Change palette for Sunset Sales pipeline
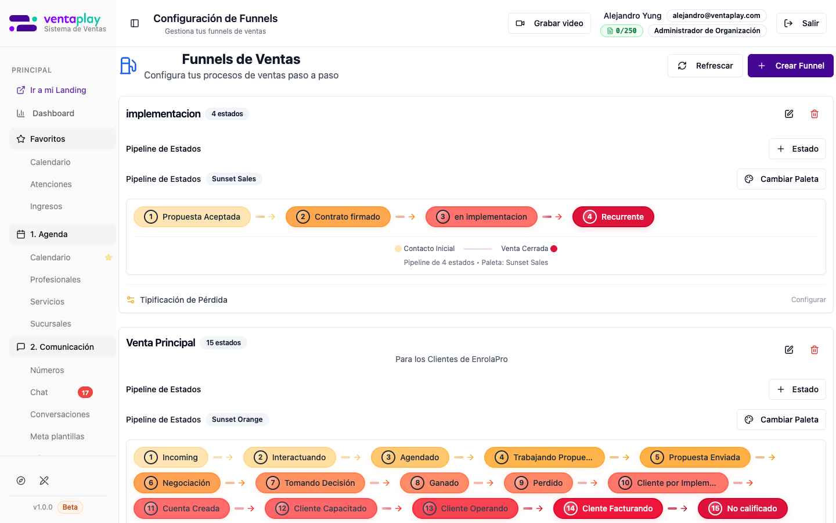The image size is (836, 523). tap(781, 179)
